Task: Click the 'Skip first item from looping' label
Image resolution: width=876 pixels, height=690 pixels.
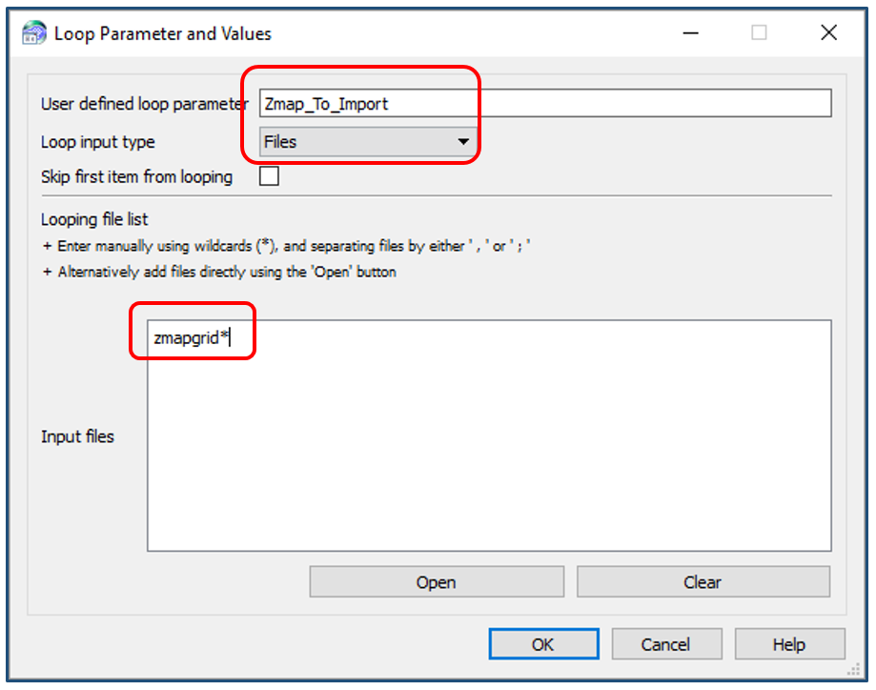Action: pyautogui.click(x=136, y=176)
